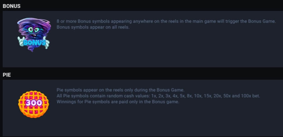Viewport: 283px width, 137px height.
Task: Click empty area of the Pie panel
Action: [162, 122]
